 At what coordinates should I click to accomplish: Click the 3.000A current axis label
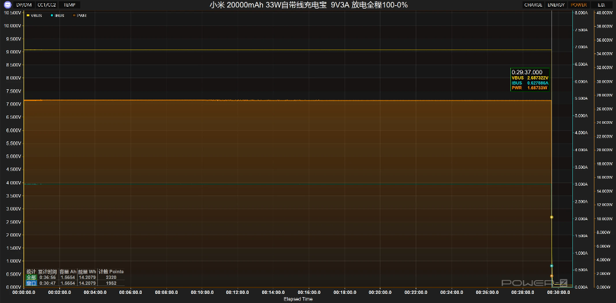[581, 184]
